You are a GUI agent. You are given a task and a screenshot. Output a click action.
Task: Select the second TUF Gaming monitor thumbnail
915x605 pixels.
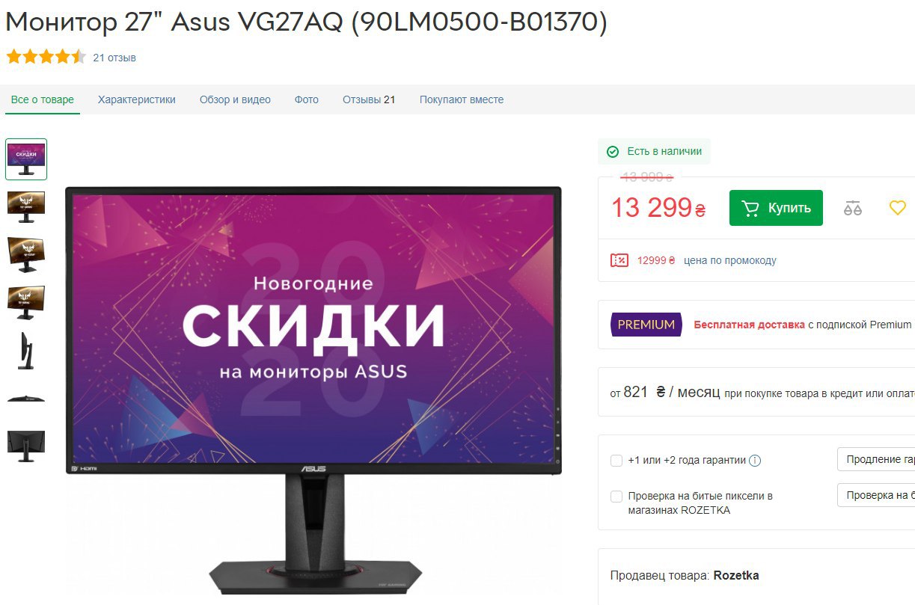[x=26, y=254]
